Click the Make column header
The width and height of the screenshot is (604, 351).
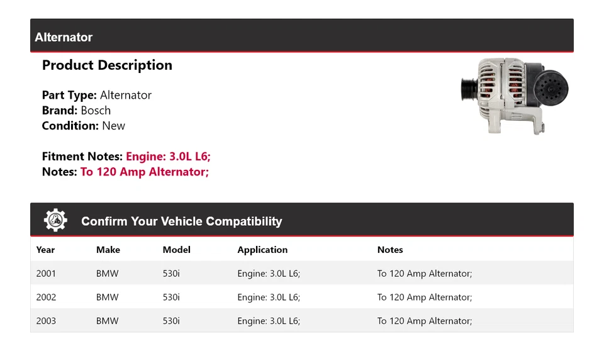[x=108, y=250]
